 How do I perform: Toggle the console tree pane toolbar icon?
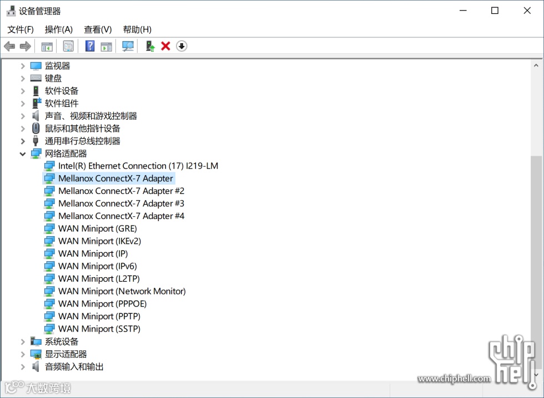point(47,46)
